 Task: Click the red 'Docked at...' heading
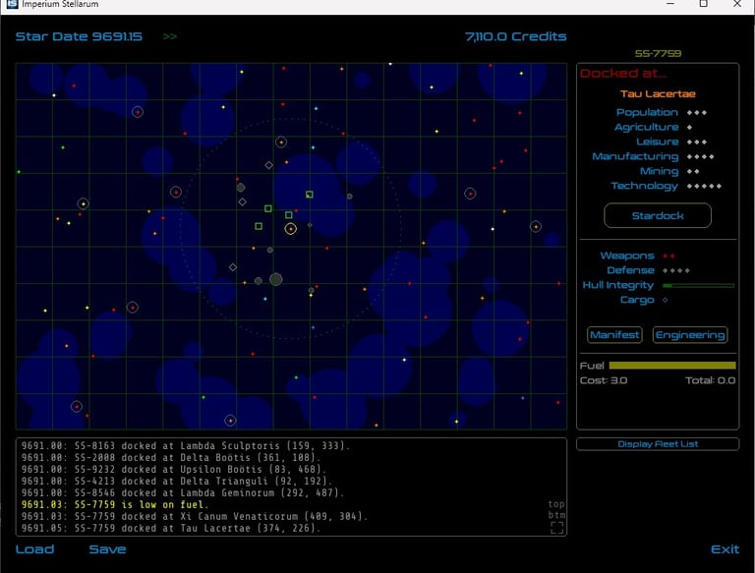pos(623,73)
